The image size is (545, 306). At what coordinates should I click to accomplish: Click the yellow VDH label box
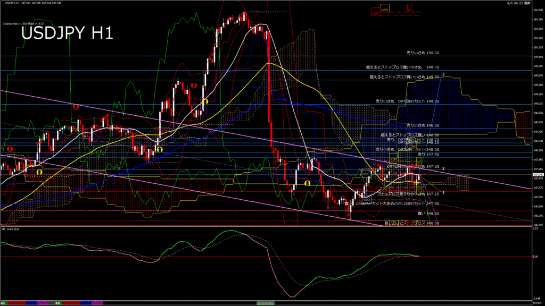coord(394,159)
